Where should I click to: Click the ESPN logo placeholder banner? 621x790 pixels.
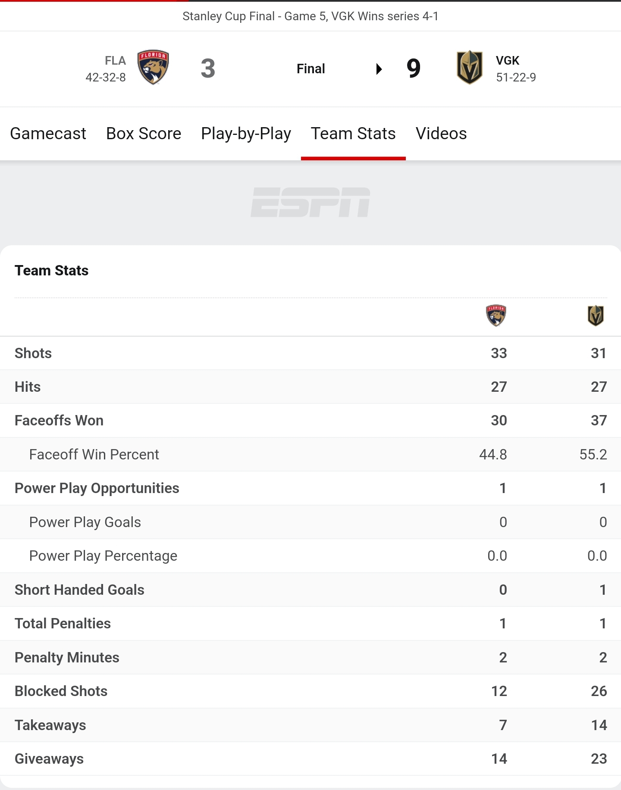tap(310, 202)
